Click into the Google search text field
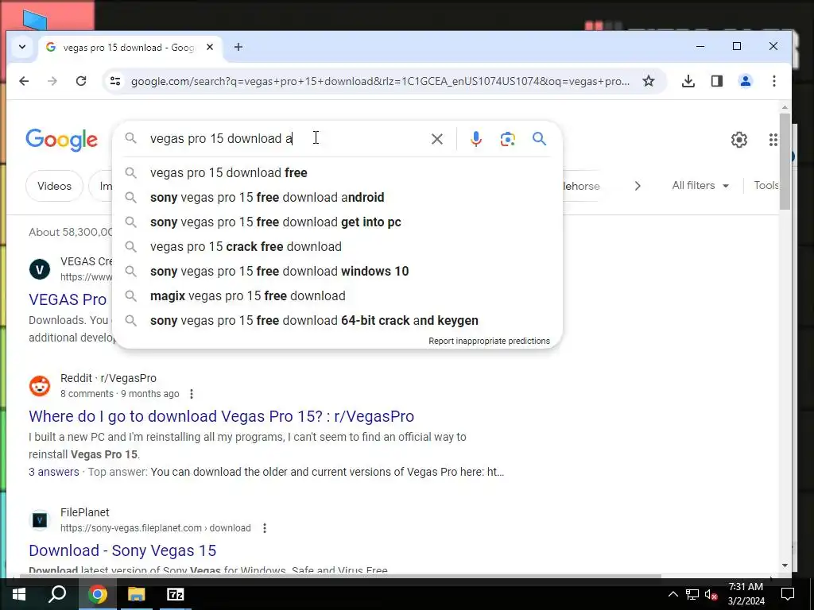 [x=285, y=139]
